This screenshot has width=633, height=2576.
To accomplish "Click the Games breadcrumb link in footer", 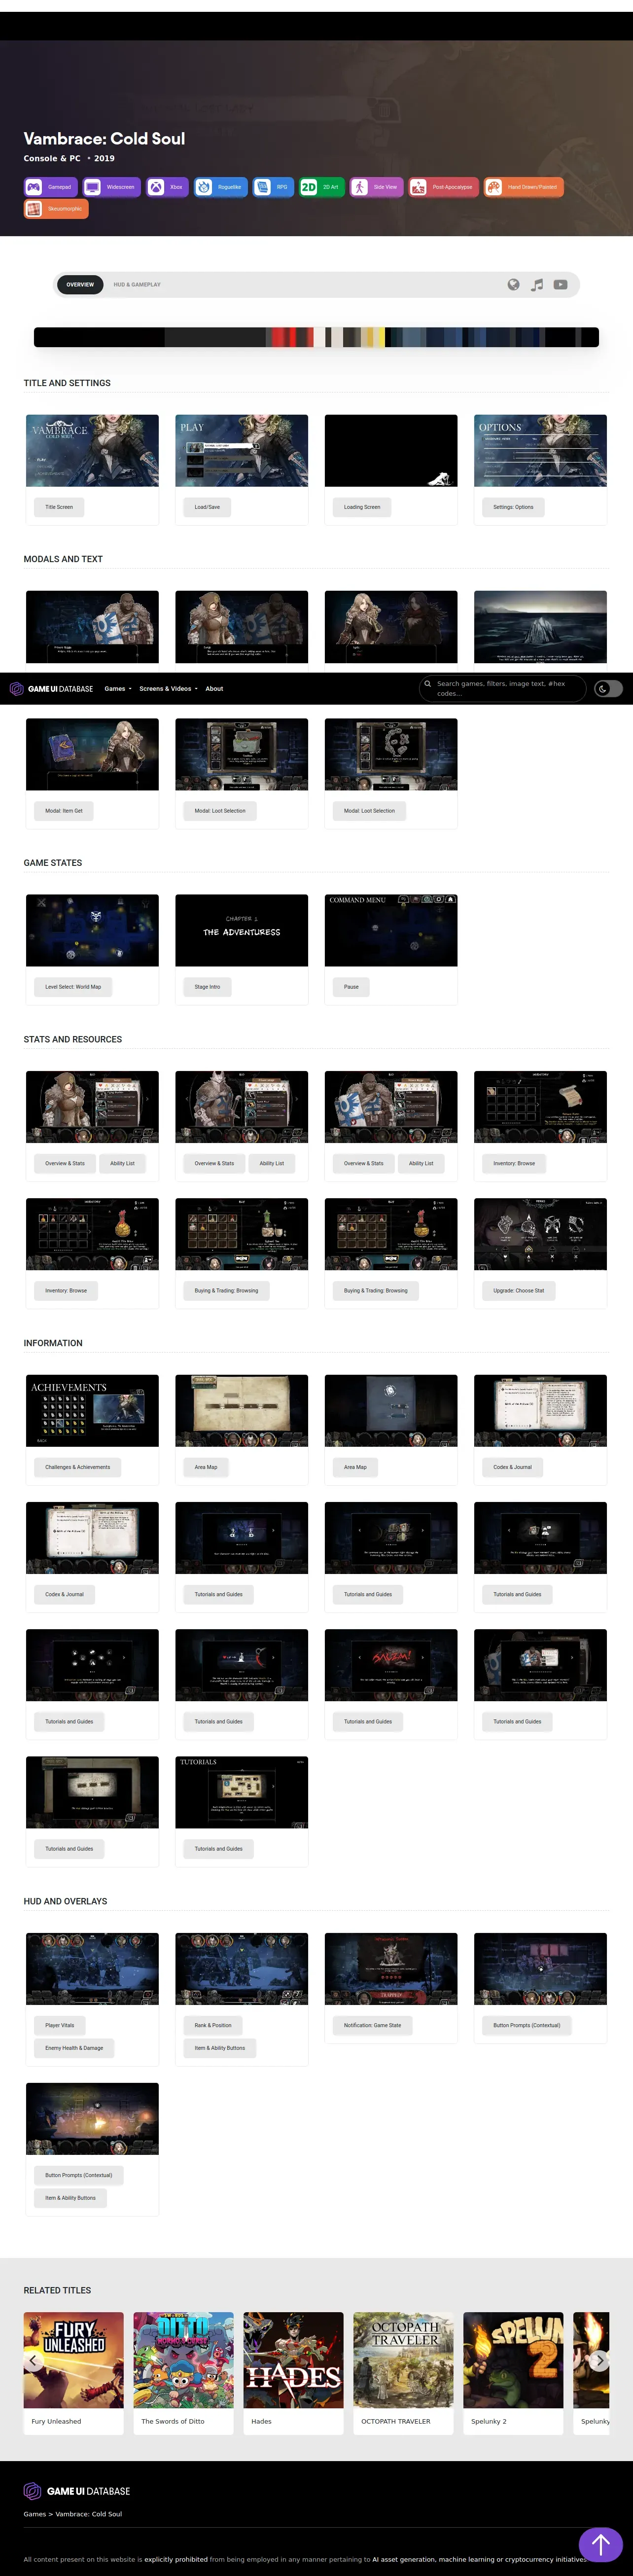I will [35, 2514].
